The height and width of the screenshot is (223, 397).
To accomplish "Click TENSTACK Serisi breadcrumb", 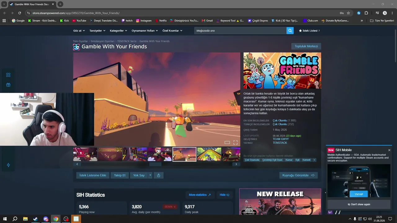I will point(127,41).
